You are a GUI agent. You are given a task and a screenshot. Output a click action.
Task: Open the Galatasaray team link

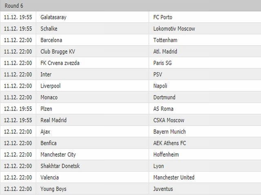(53, 17)
